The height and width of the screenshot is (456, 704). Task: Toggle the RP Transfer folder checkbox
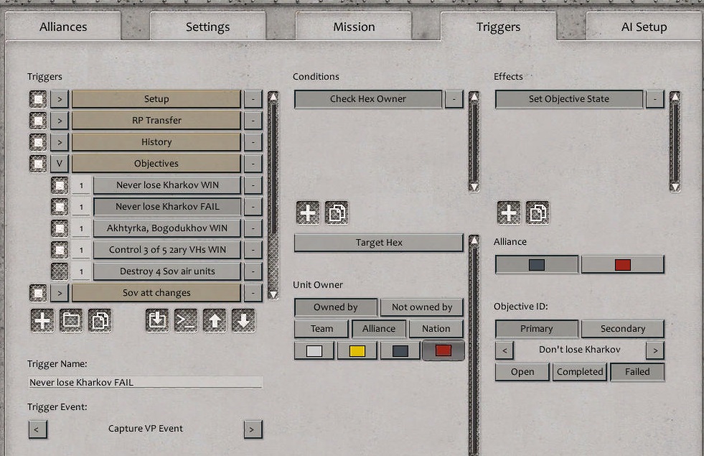[x=38, y=121]
